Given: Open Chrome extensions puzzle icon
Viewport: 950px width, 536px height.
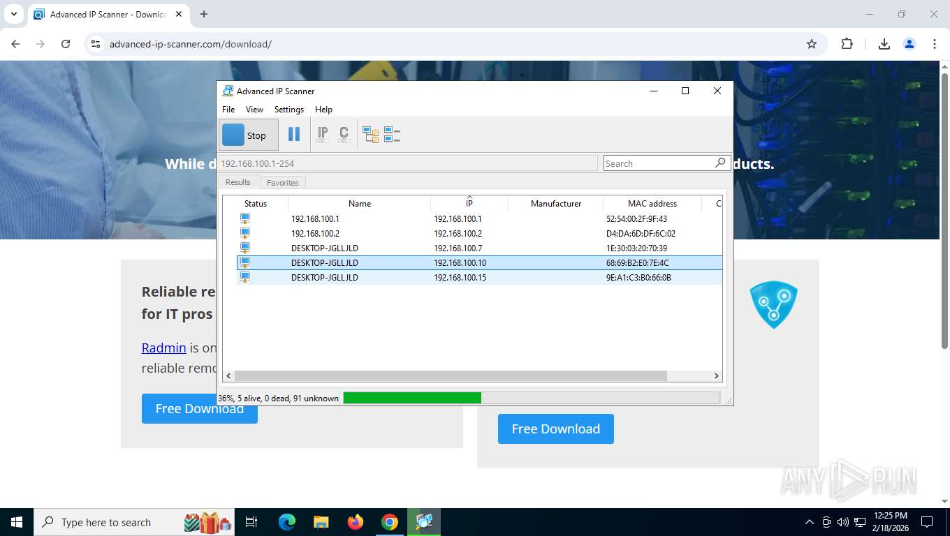Looking at the screenshot, I should (847, 44).
